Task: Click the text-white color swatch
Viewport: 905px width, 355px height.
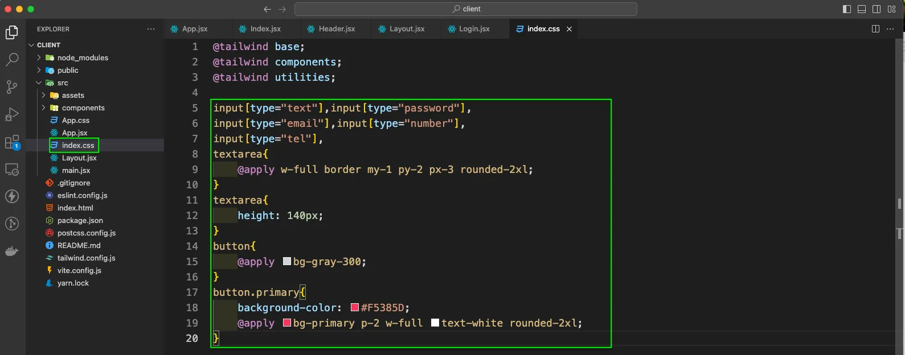Action: (x=435, y=323)
